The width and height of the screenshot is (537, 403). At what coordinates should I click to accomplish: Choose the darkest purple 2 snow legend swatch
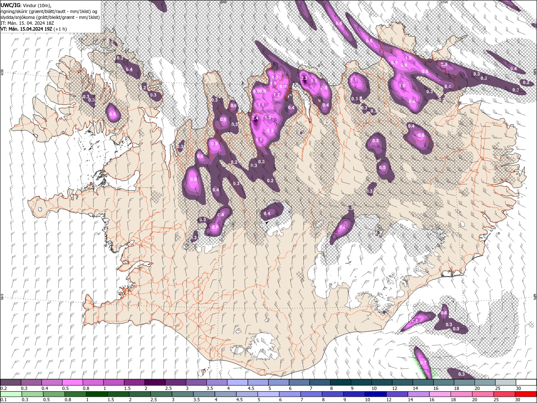coord(154,382)
